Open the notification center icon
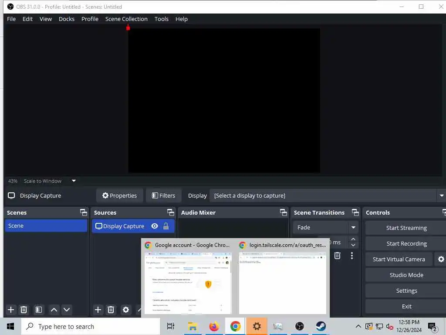 point(432,327)
